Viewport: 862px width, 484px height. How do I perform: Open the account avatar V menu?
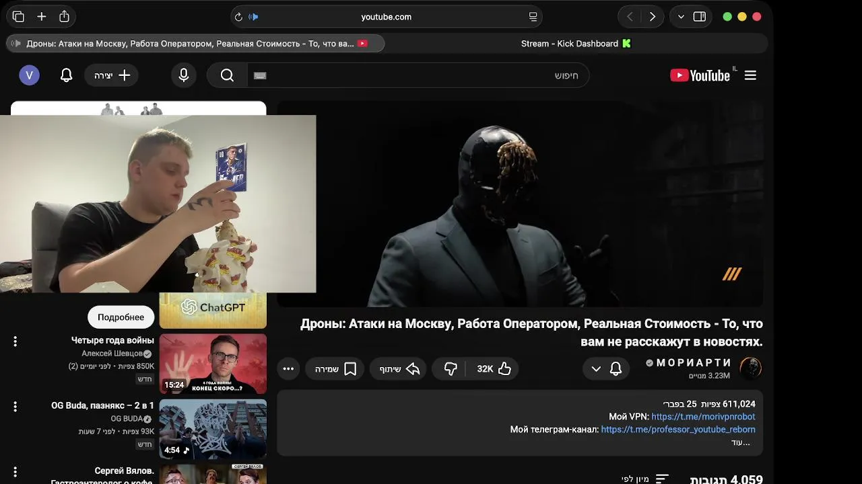pyautogui.click(x=29, y=75)
